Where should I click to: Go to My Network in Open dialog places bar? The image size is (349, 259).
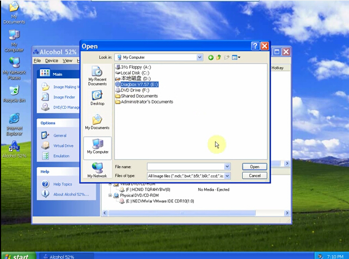[x=97, y=170]
